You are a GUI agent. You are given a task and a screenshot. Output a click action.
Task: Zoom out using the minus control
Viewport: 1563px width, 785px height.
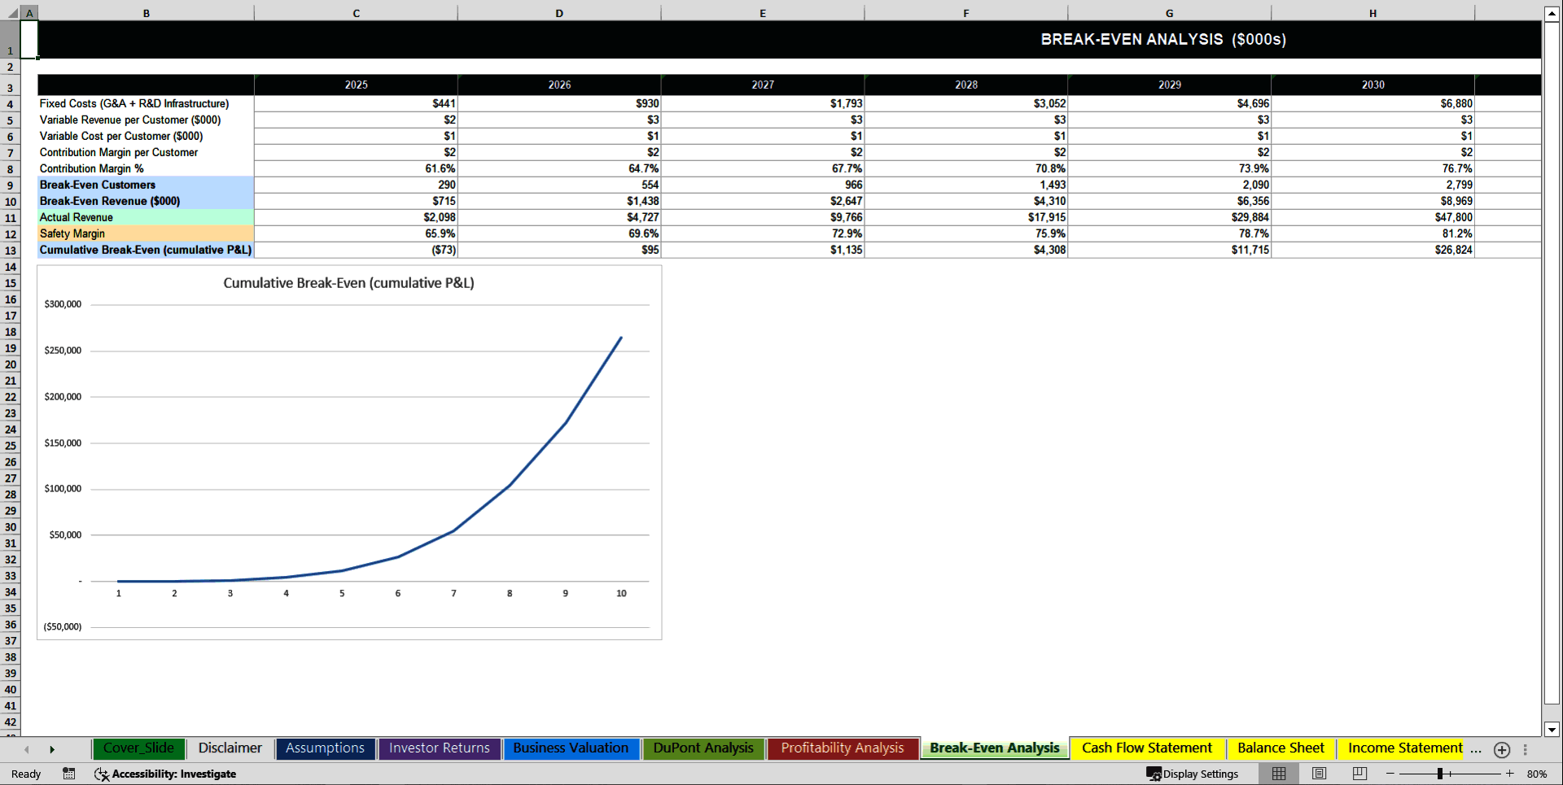1390,774
